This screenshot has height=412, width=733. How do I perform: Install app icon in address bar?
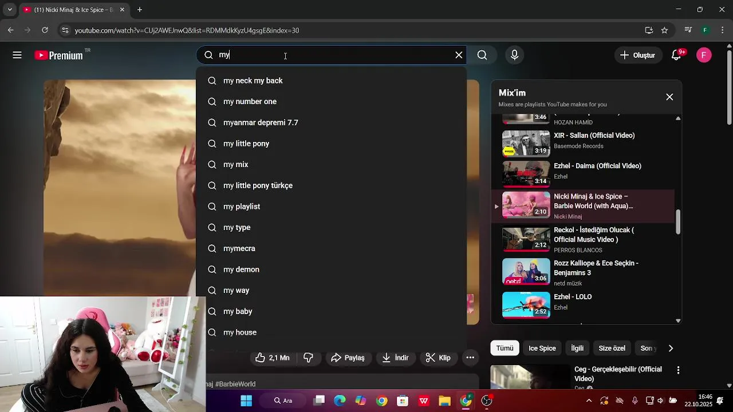tap(649, 30)
